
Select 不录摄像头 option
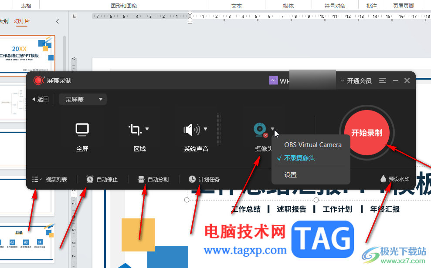299,158
